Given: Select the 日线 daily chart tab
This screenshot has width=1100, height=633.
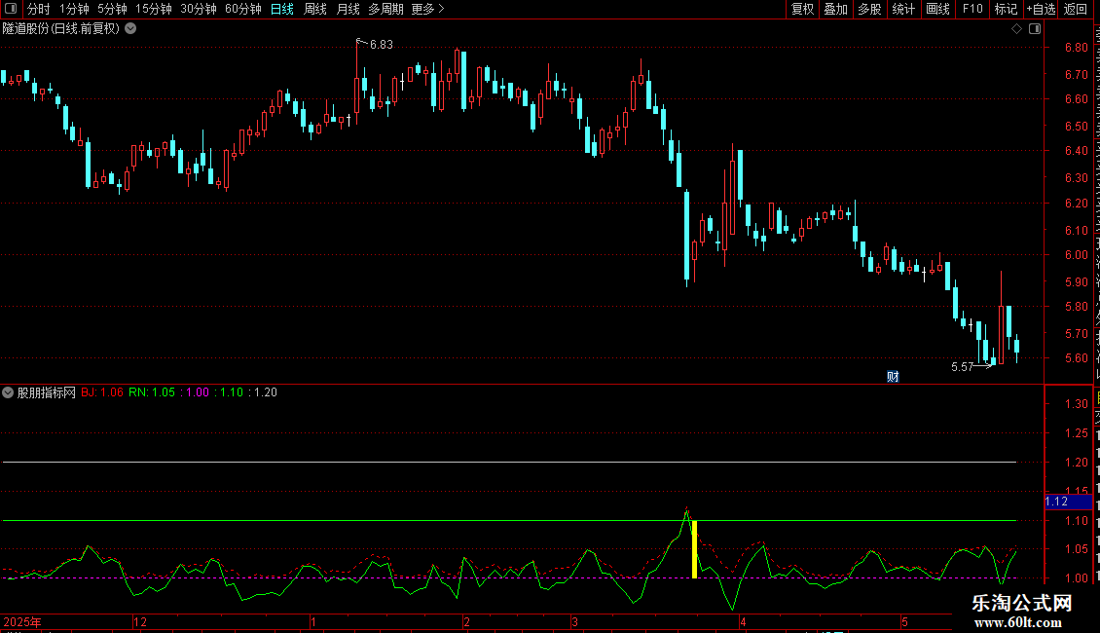Looking at the screenshot, I should (x=282, y=9).
